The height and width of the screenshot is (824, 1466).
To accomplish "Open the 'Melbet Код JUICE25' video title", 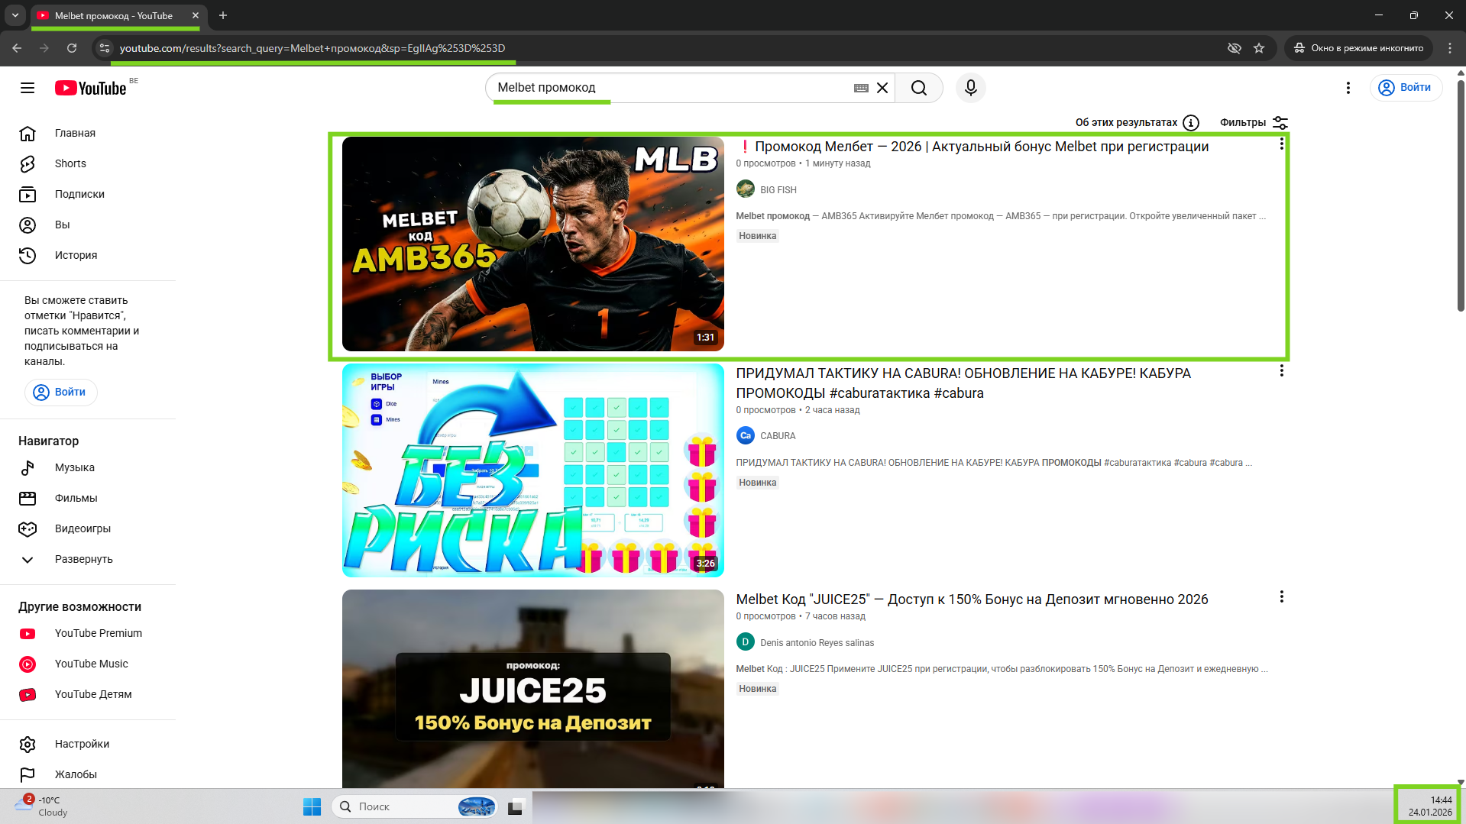I will coord(972,599).
